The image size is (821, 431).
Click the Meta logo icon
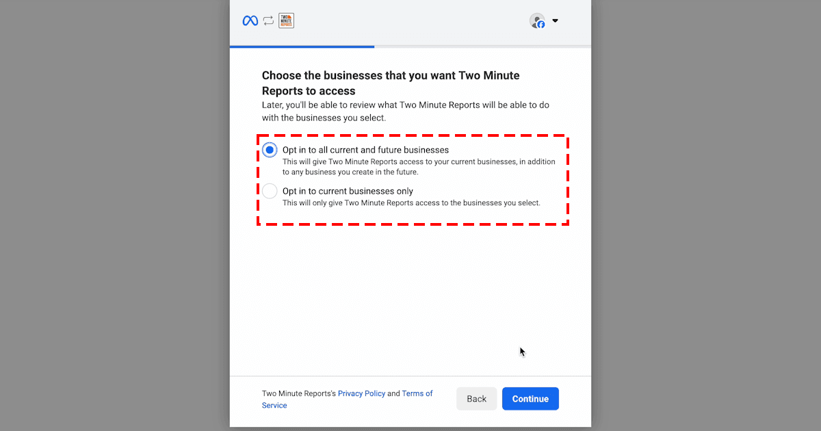(x=250, y=21)
